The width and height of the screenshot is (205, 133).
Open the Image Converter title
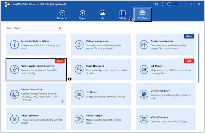[32, 89]
